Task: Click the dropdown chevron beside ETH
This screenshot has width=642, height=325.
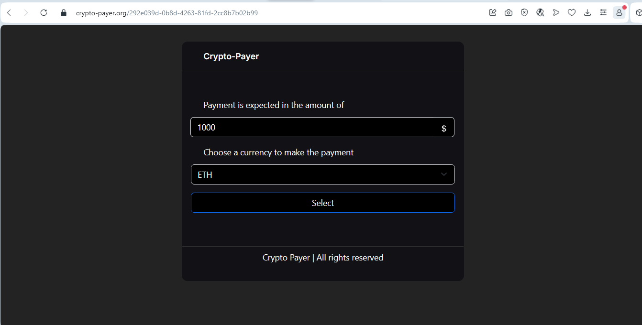Action: (x=444, y=174)
